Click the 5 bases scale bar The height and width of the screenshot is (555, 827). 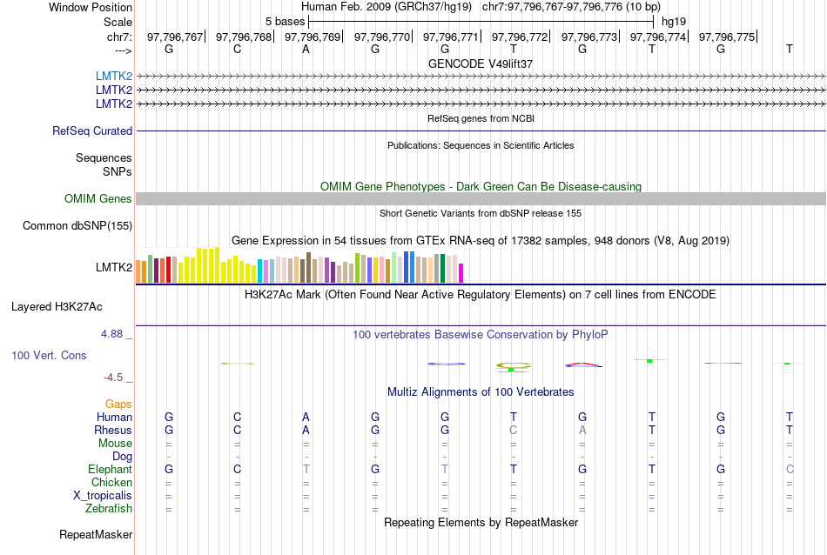tap(481, 22)
